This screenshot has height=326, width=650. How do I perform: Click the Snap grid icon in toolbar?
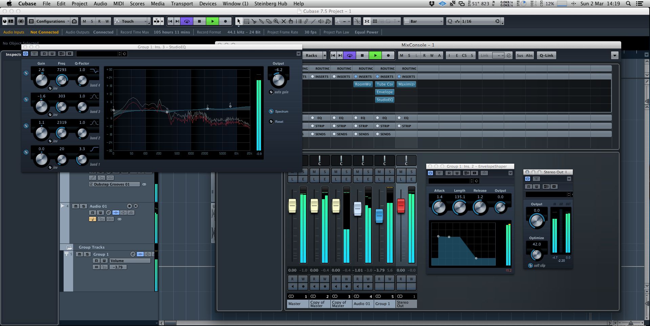tap(375, 21)
